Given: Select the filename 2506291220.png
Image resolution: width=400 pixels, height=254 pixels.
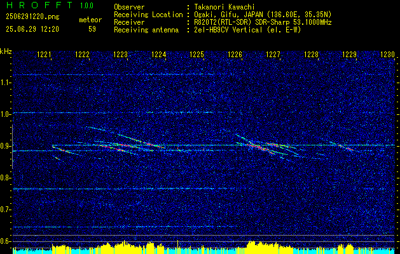Looking at the screenshot, I should (32, 17).
